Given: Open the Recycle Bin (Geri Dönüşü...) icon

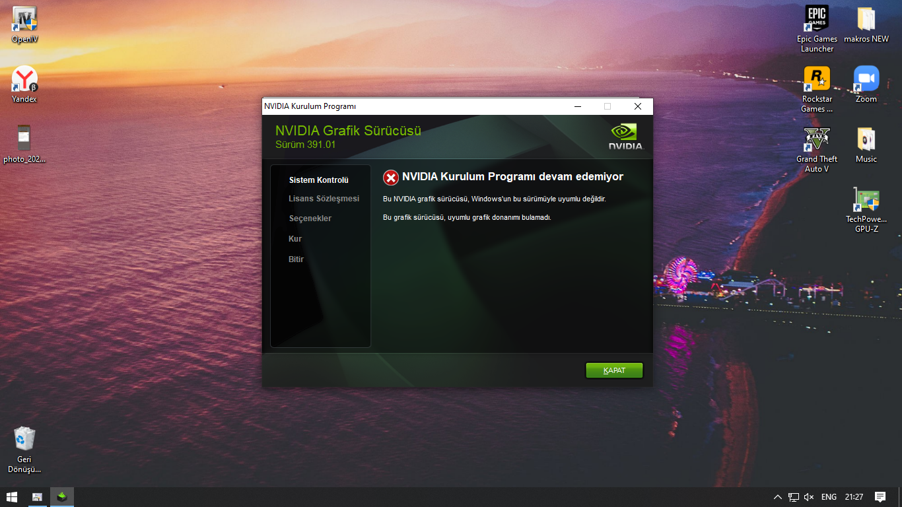Looking at the screenshot, I should point(24,450).
